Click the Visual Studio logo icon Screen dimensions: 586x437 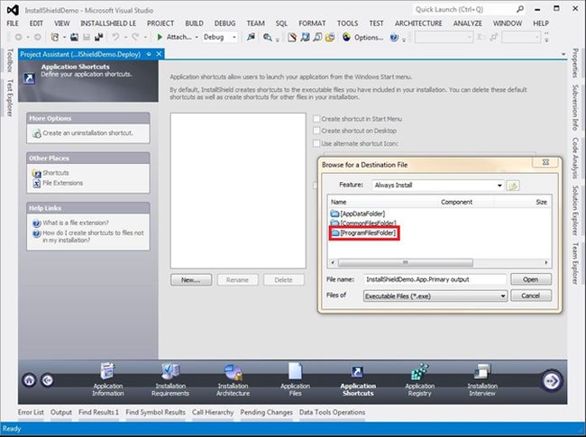point(13,10)
